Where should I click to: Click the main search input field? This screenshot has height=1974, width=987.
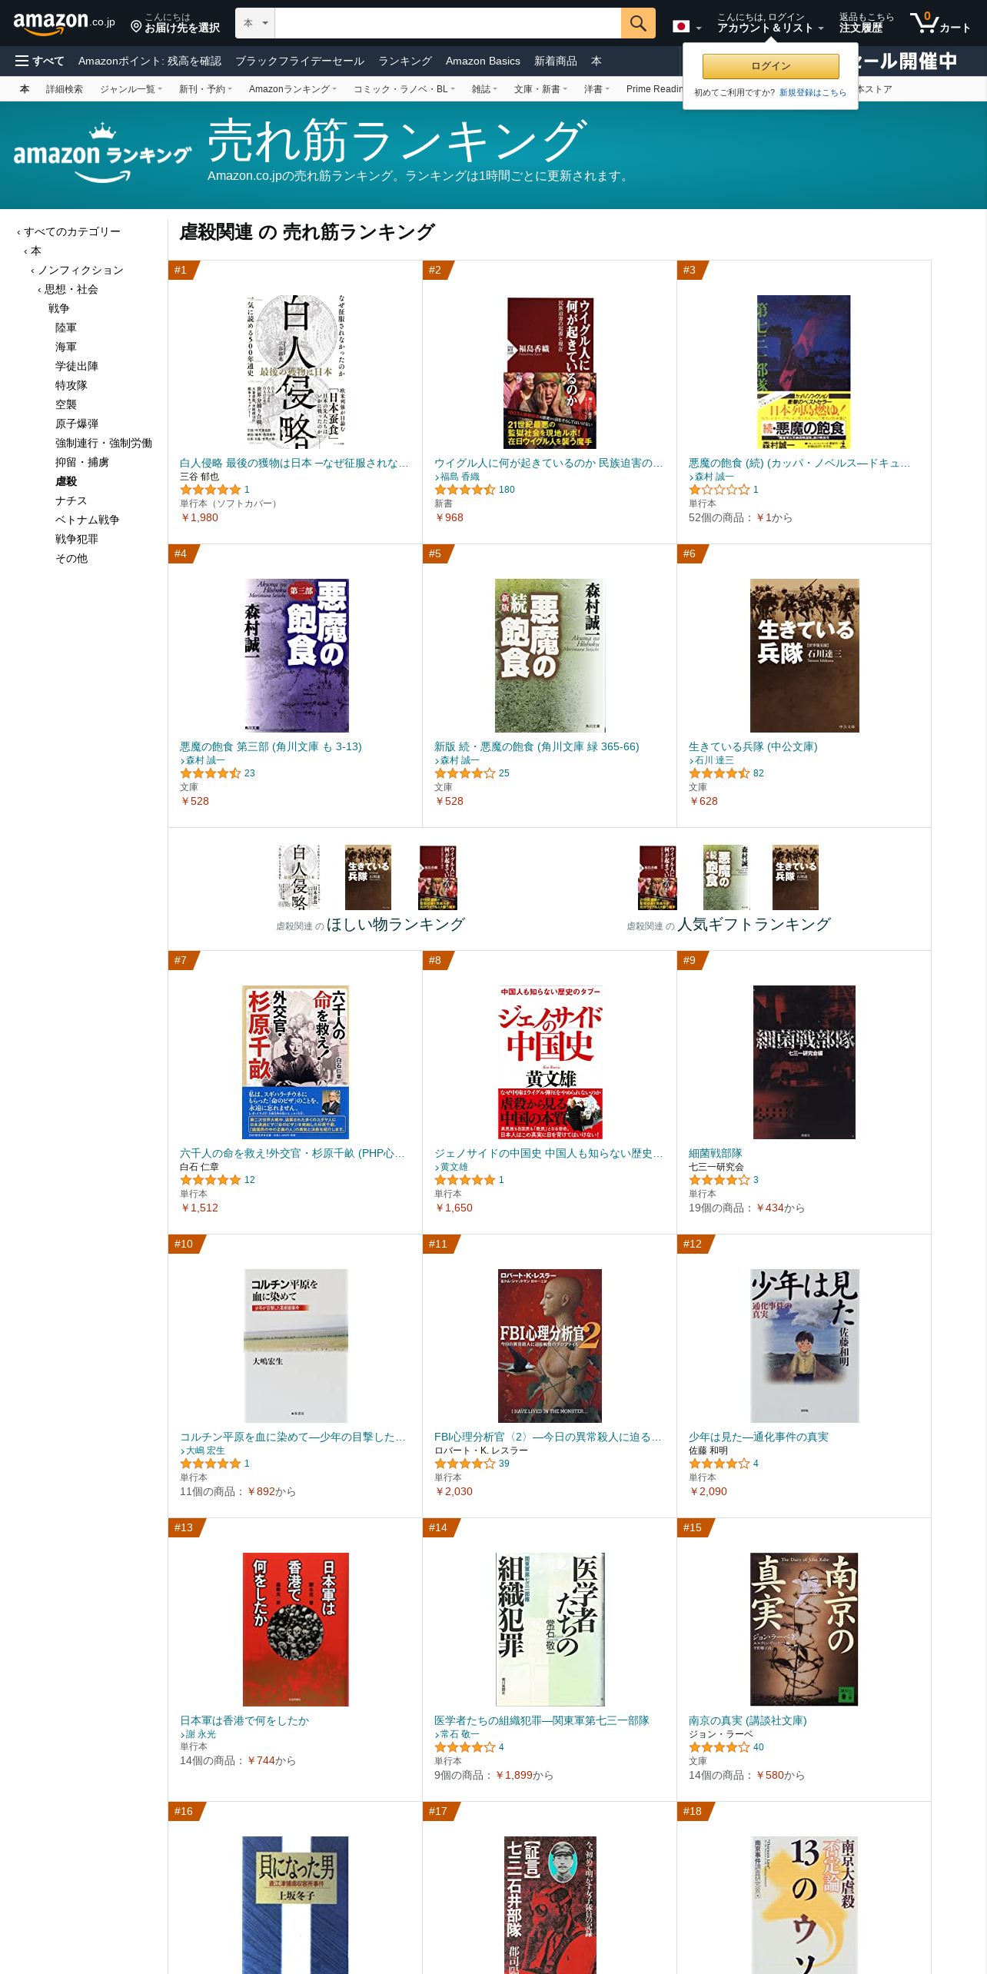[x=447, y=23]
